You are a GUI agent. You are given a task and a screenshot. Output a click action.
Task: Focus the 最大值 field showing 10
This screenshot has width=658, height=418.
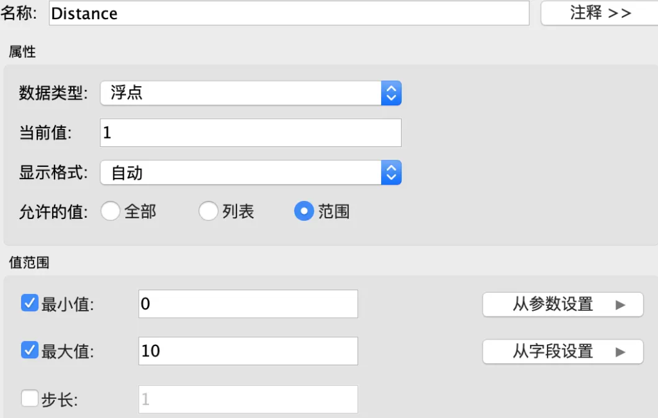pyautogui.click(x=248, y=351)
